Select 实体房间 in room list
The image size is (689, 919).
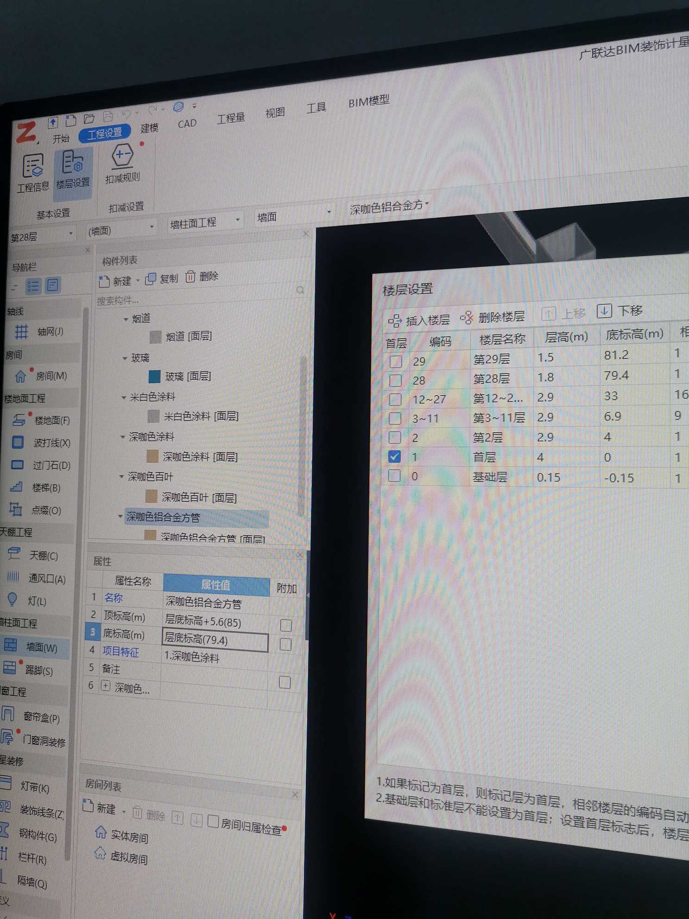[x=121, y=835]
